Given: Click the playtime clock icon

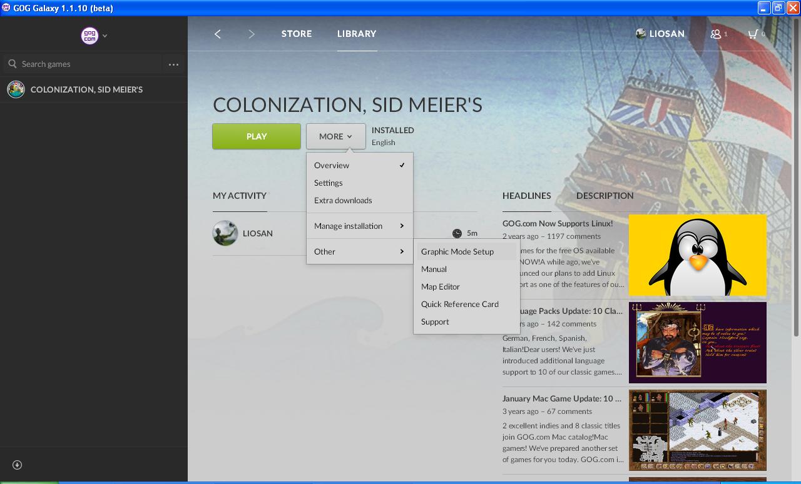Looking at the screenshot, I should click(x=457, y=233).
